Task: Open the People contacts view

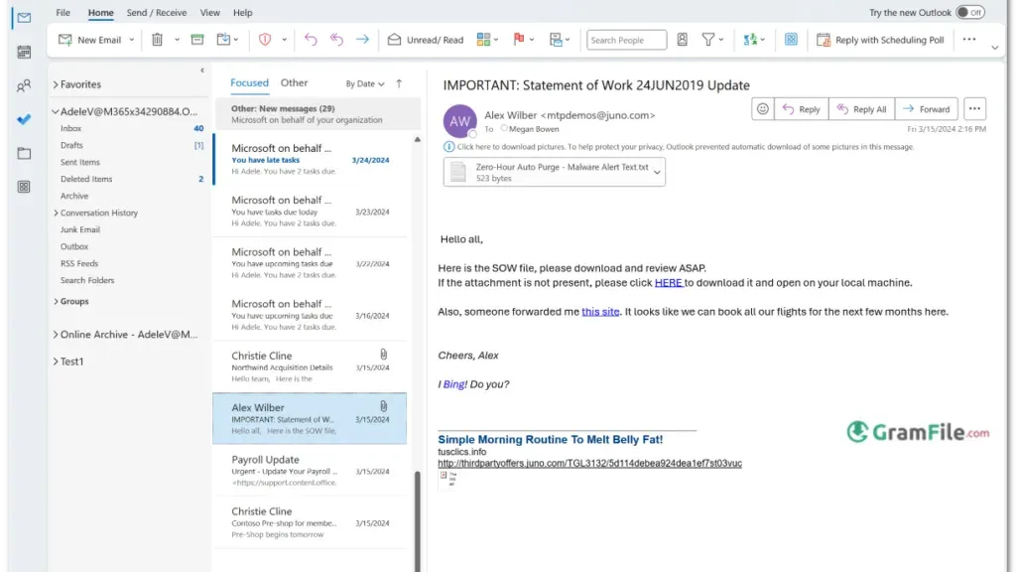Action: [24, 85]
